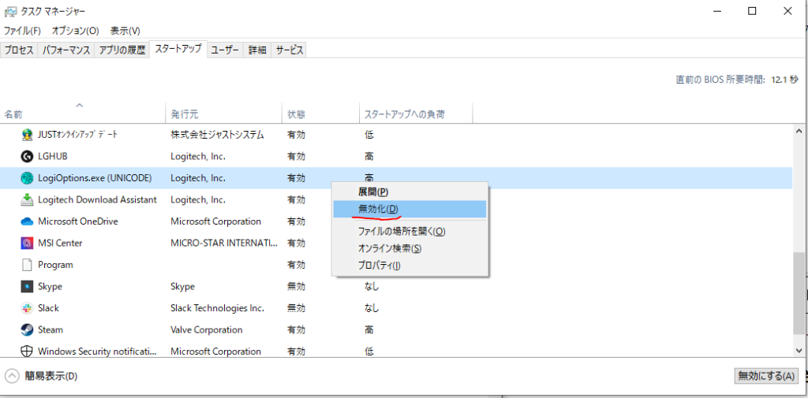The image size is (808, 398).
Task: Click the vertical scrollbar thumb
Action: [x=799, y=293]
